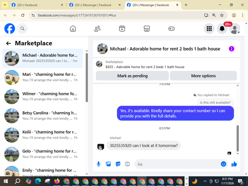The height and width of the screenshot is (186, 248).
Task: Open the tab search dropdown
Action: point(5,5)
